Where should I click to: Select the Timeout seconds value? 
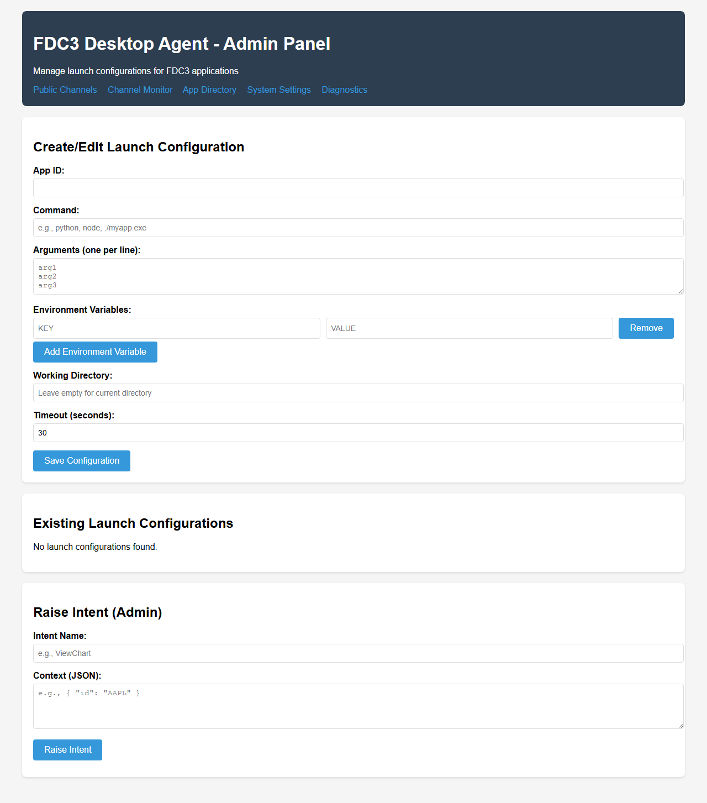pos(358,432)
